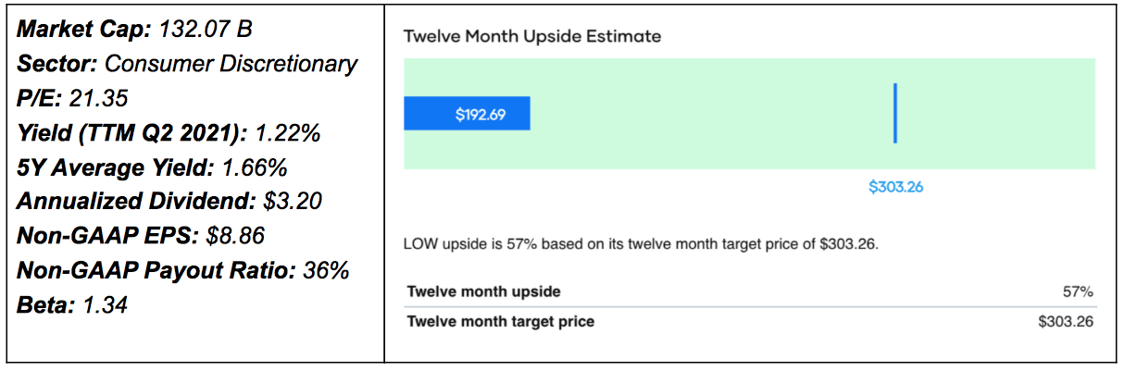Image resolution: width=1124 pixels, height=371 pixels.
Task: Click the Market Cap 132.07 B line
Action: [x=136, y=30]
